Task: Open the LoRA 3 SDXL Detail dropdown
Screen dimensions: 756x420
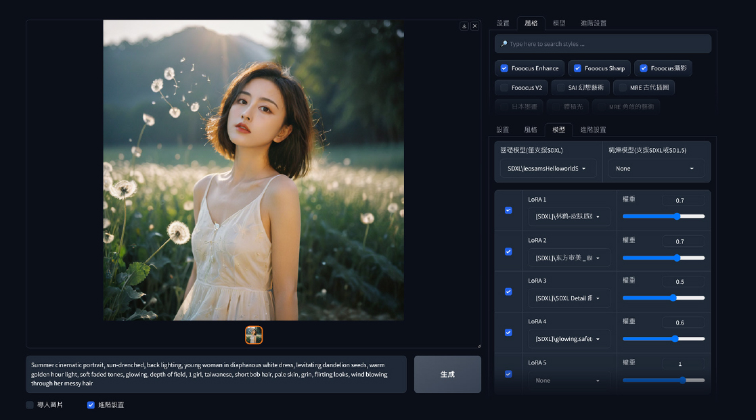Action: (x=569, y=298)
